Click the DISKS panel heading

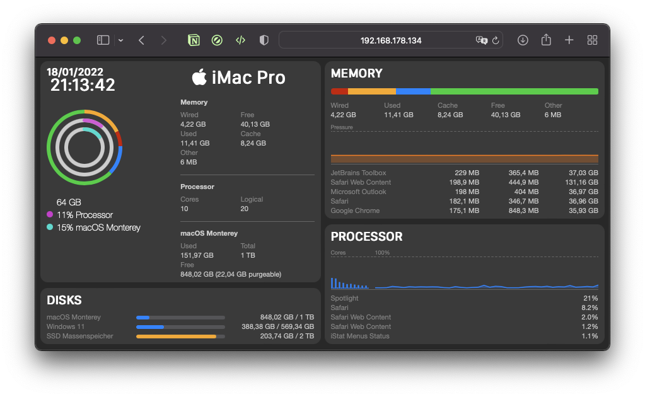64,300
